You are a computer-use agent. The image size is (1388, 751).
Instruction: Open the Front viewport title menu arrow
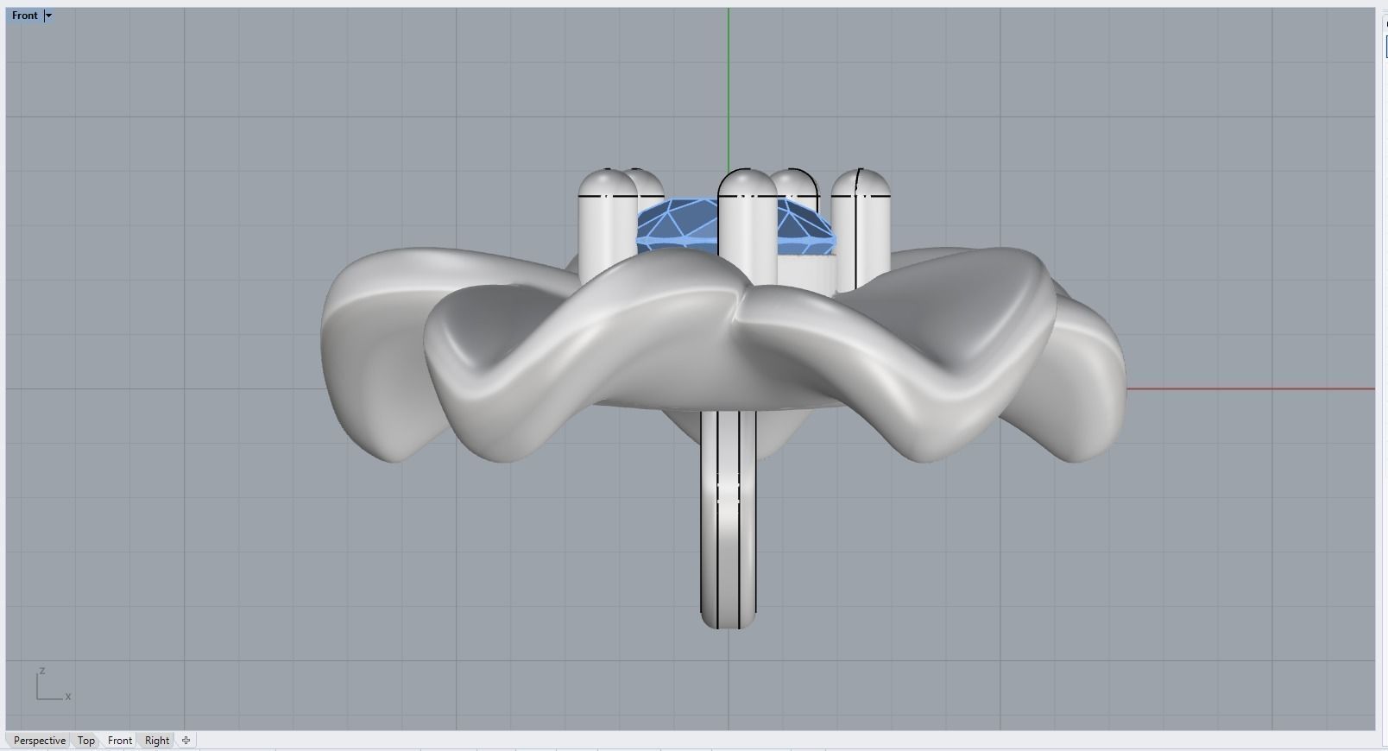(x=48, y=16)
